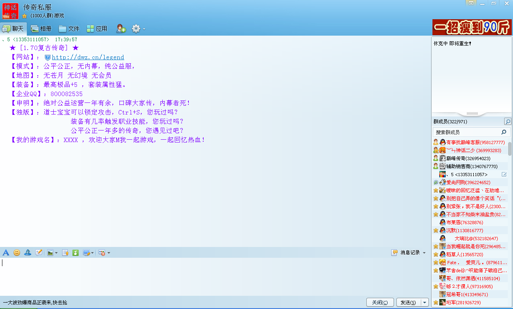Click the 搜索群成员 search field
This screenshot has width=513, height=309.
click(471, 132)
